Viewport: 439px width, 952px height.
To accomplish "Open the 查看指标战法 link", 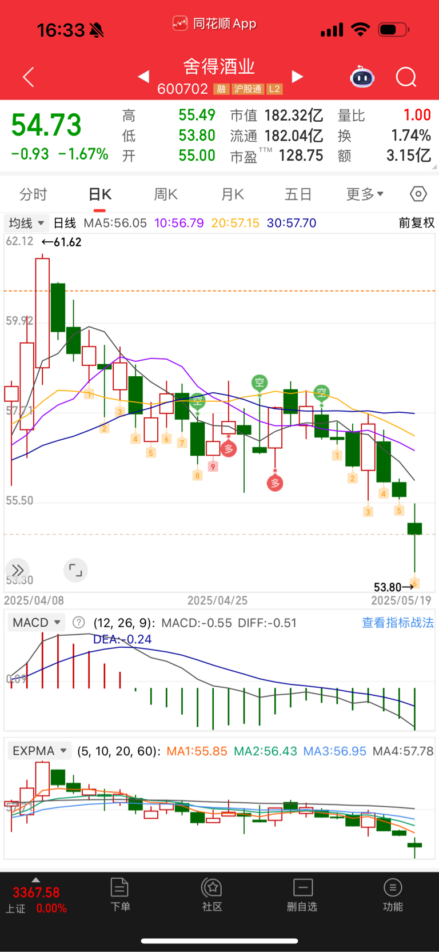I will click(398, 623).
